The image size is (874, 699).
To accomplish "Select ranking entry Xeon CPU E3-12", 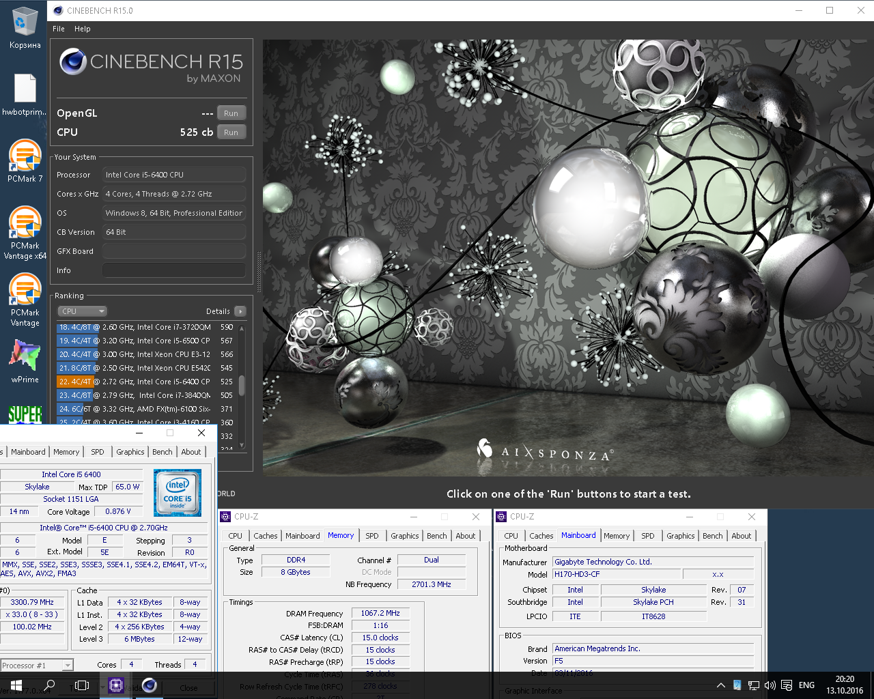I will click(x=145, y=354).
